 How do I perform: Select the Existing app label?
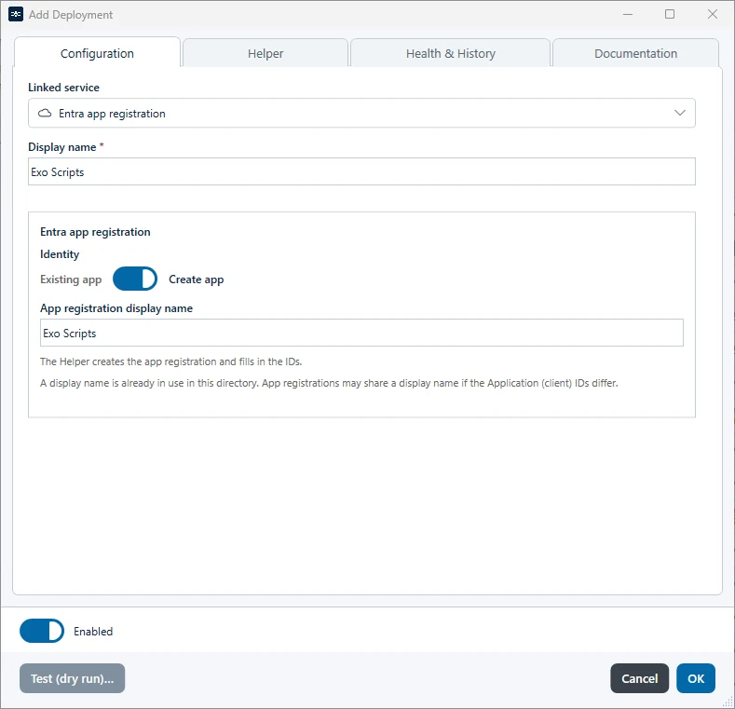tap(71, 280)
